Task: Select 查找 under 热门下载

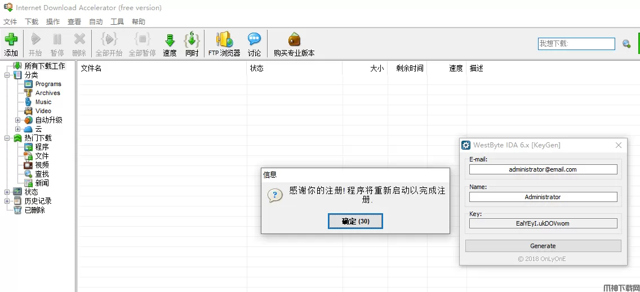Action: pos(42,174)
